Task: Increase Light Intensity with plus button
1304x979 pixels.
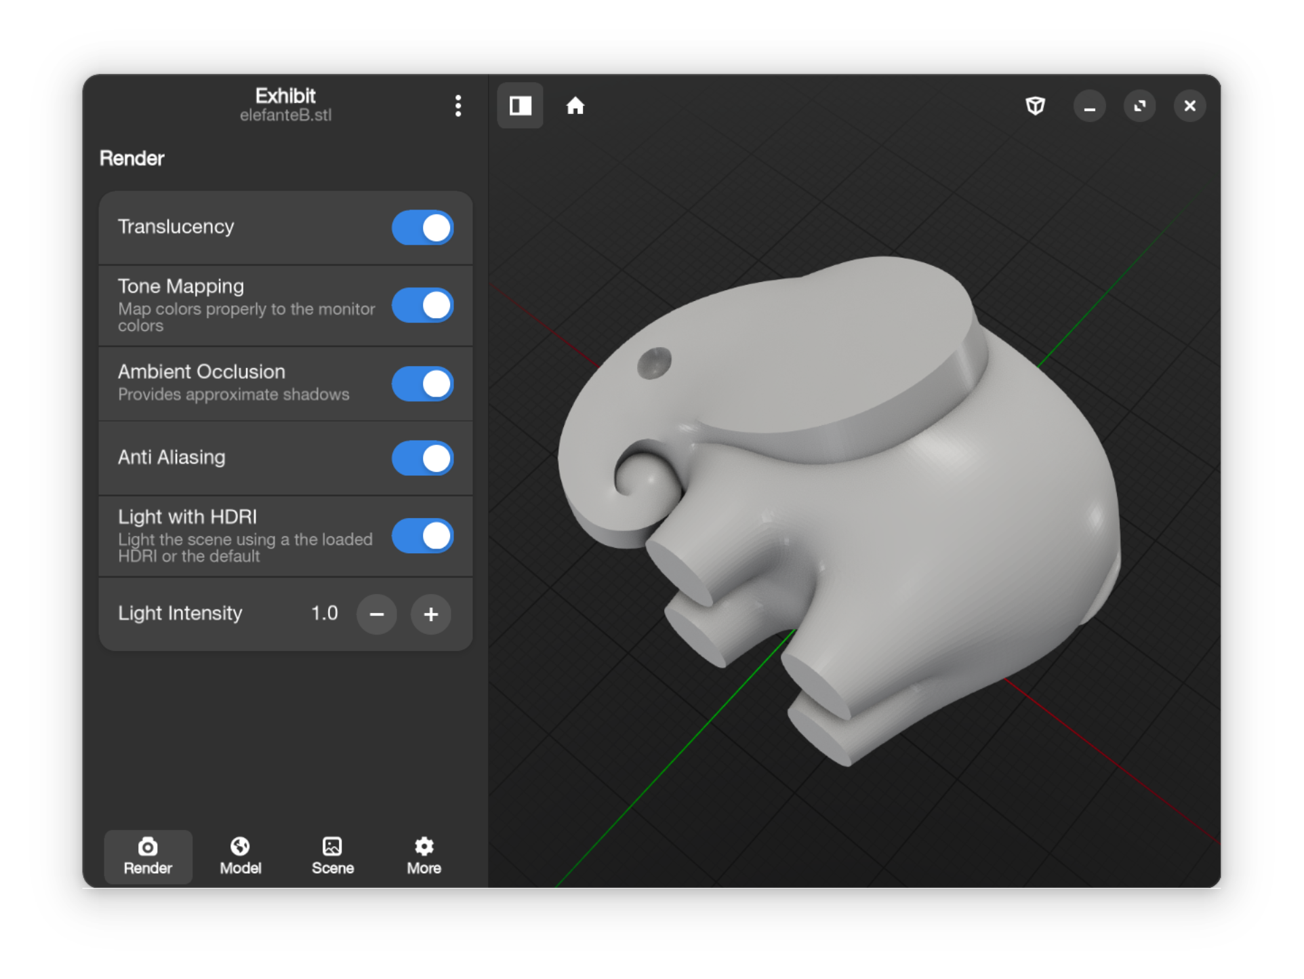Action: (x=431, y=614)
